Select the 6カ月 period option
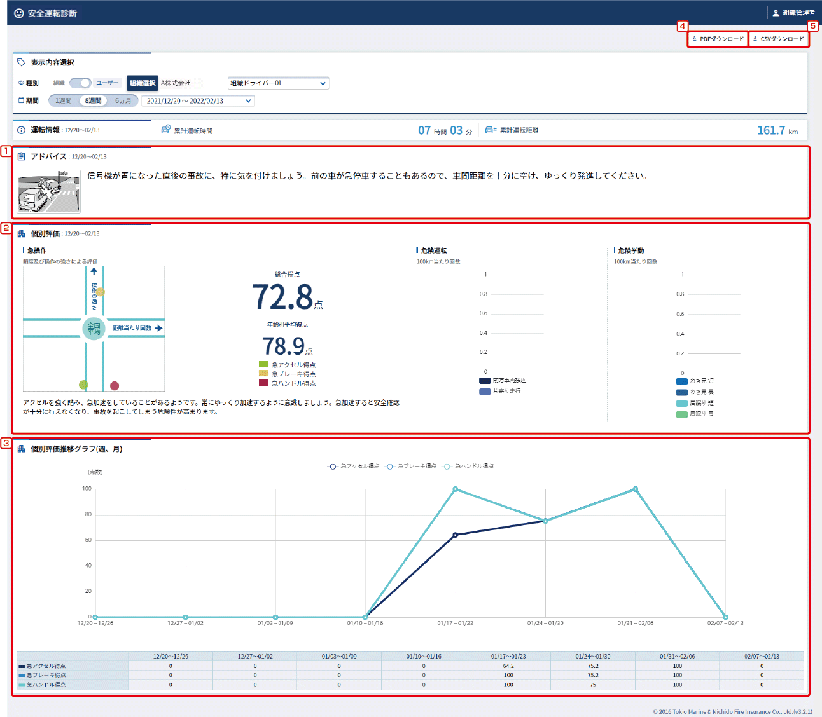This screenshot has height=717, width=822. click(123, 100)
